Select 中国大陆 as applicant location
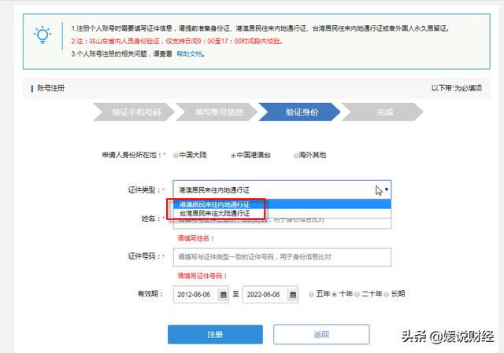Screen dimensions: 504x353 177,156
